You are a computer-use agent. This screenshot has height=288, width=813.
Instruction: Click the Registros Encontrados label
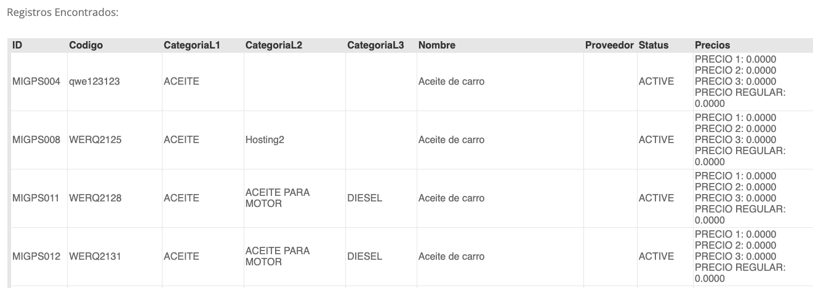point(62,12)
